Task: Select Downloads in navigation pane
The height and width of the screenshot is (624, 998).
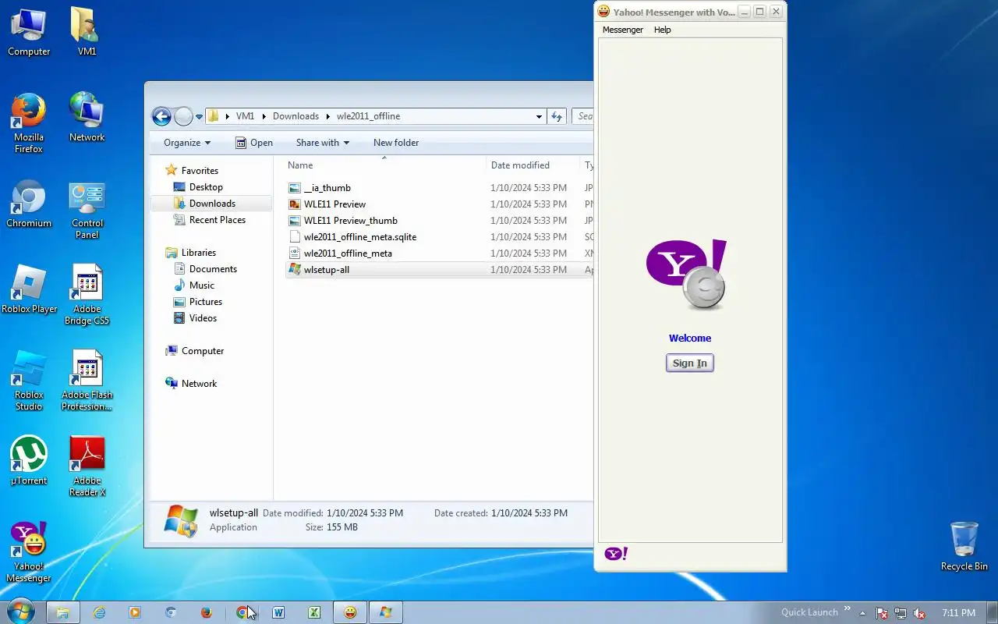Action: click(212, 204)
